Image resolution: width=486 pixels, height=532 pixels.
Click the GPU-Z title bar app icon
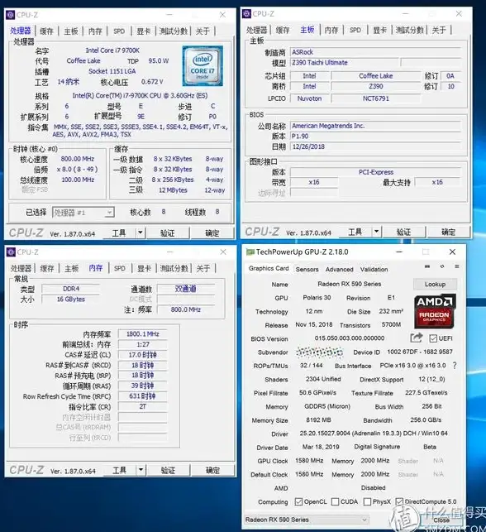click(250, 252)
